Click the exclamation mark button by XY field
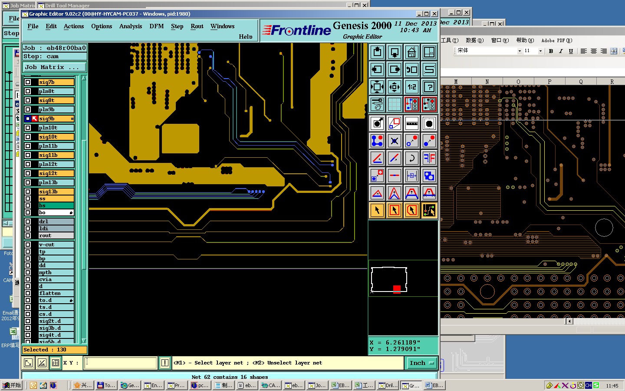The image size is (625, 391). (x=165, y=363)
